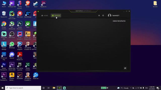Click the Streamlabs taskbar icon
Viewport: 161px width, 90px height.
click(x=64, y=88)
